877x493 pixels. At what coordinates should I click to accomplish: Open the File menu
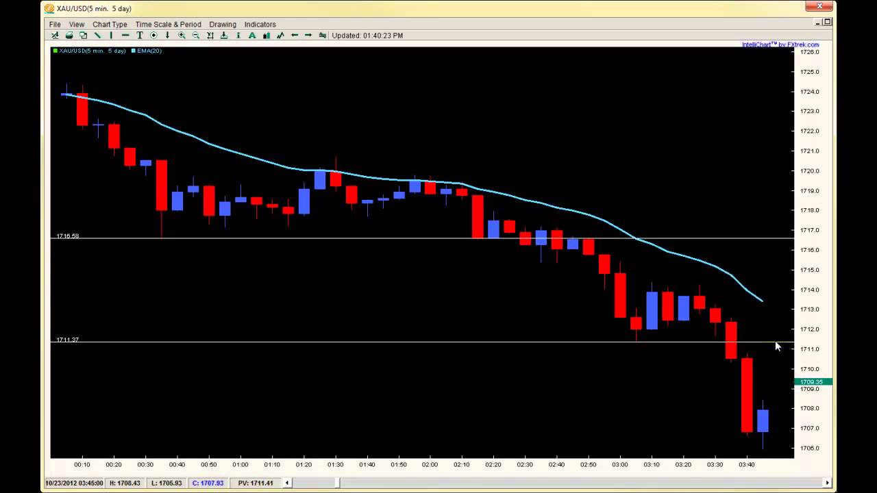(55, 24)
